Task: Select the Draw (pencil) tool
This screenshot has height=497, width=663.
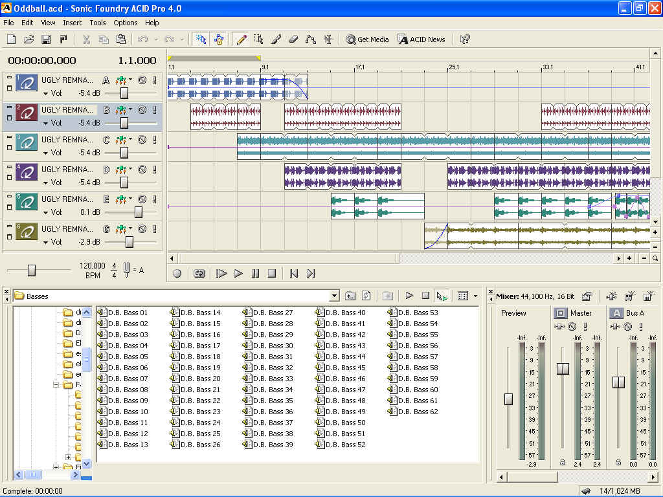Action: [242, 39]
